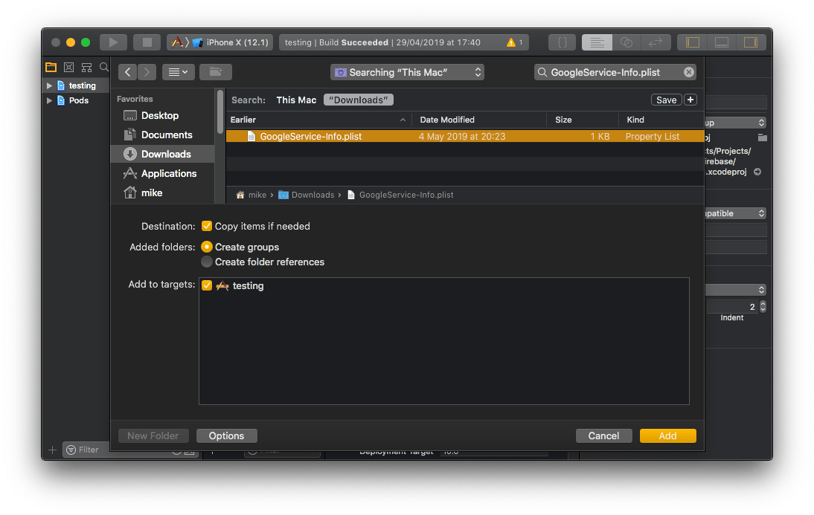
Task: Open the view options dropdown
Action: (178, 72)
